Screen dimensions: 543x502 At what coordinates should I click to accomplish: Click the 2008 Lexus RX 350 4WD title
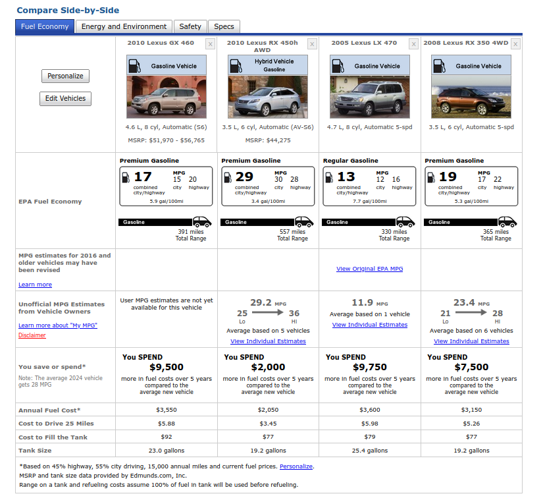(466, 43)
